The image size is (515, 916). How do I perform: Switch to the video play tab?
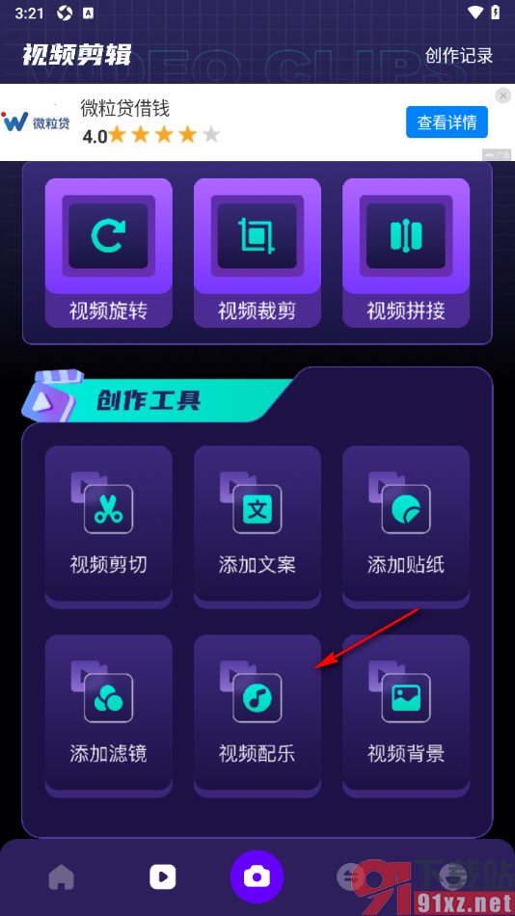(x=163, y=876)
